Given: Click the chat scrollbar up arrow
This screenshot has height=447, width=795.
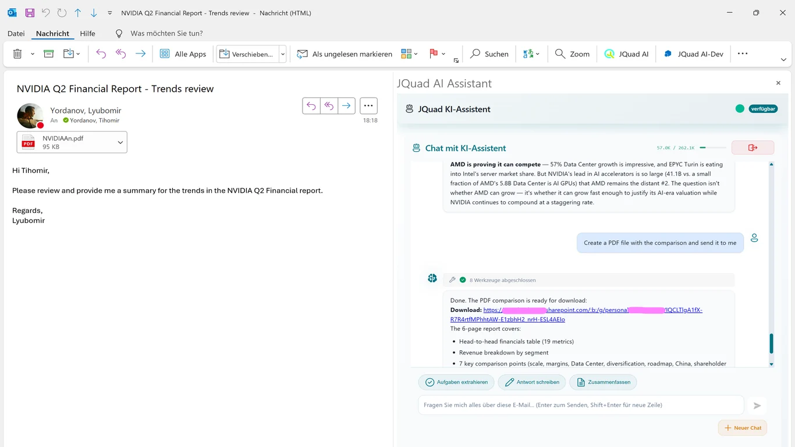Looking at the screenshot, I should (772, 165).
